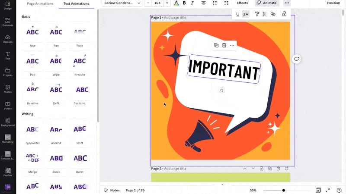This screenshot has width=346, height=194.
Task: Apply the Pan text animation
Action: [x=56, y=35]
